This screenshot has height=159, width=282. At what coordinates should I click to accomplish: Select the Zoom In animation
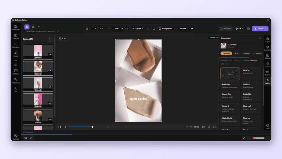click(x=251, y=86)
